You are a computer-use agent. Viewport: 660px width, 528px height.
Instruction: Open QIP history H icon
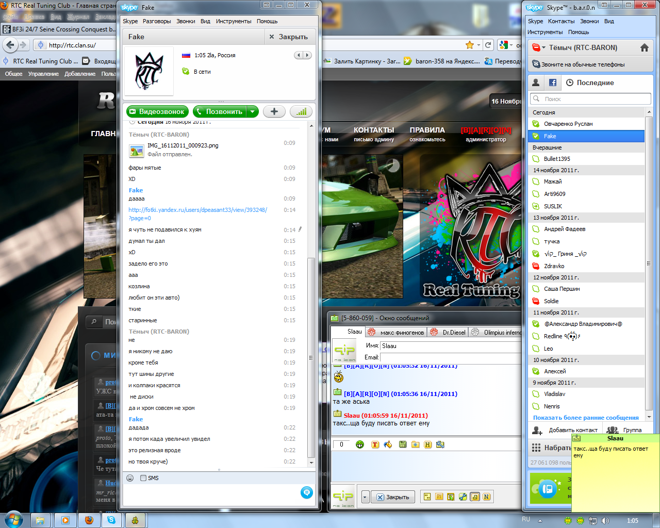[427, 444]
